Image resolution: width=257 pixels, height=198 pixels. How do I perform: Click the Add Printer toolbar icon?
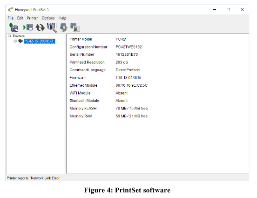click(x=14, y=27)
